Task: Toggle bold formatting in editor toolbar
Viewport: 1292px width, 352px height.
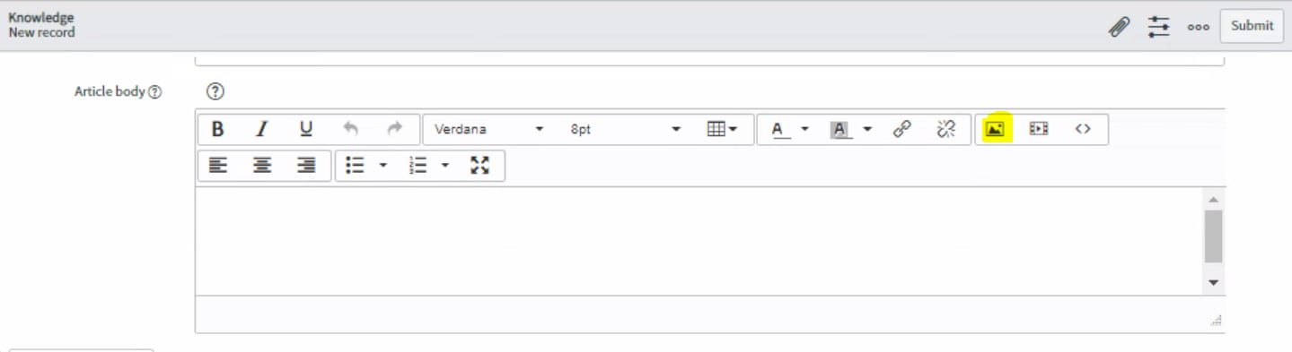Action: (217, 129)
